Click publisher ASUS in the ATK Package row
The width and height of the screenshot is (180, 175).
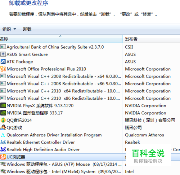[x=130, y=62]
